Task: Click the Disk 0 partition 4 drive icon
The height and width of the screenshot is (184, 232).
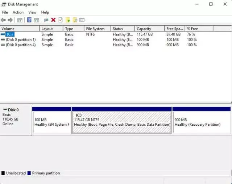Action: pyautogui.click(x=3, y=45)
